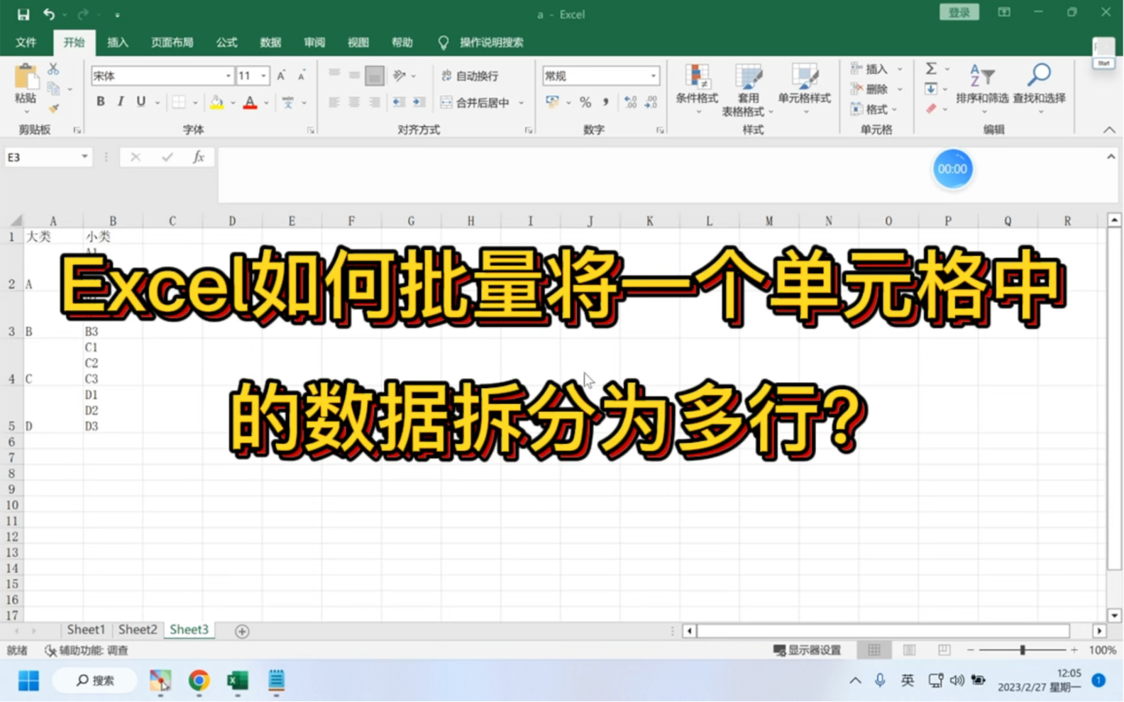Click the Orientation text angle icon

[x=400, y=75]
